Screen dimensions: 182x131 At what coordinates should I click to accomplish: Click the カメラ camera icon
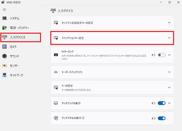pyautogui.click(x=4, y=47)
